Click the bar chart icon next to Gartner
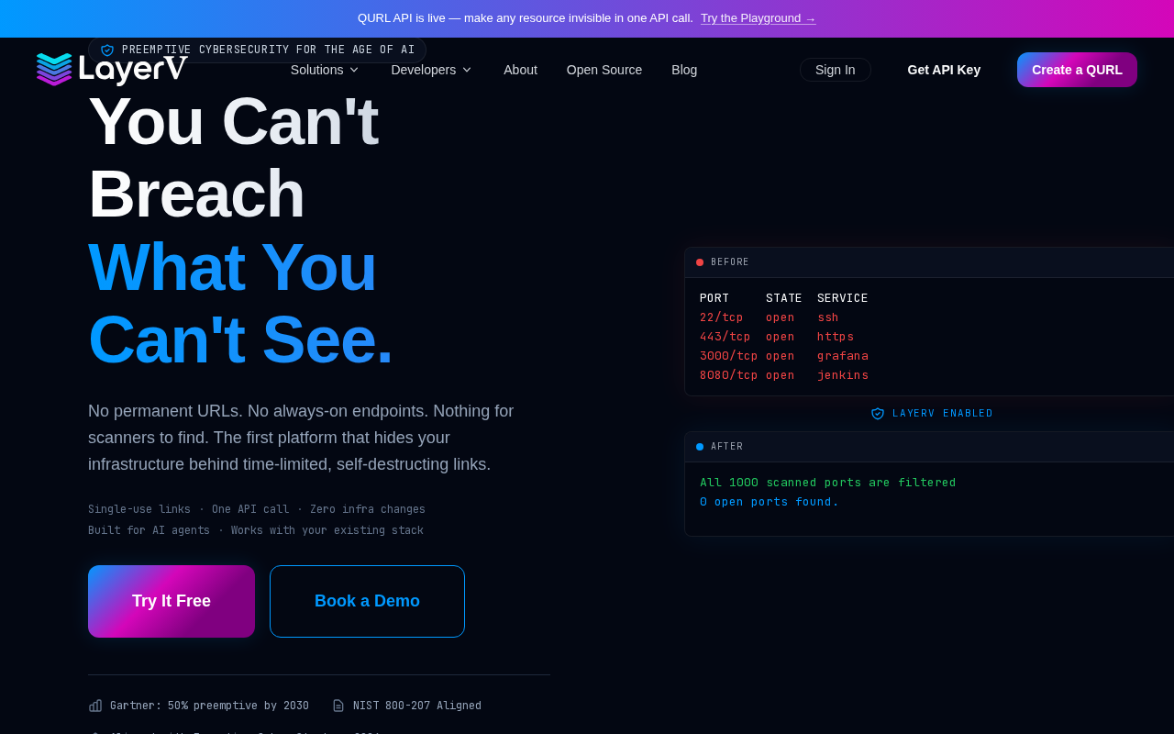 pyautogui.click(x=95, y=706)
